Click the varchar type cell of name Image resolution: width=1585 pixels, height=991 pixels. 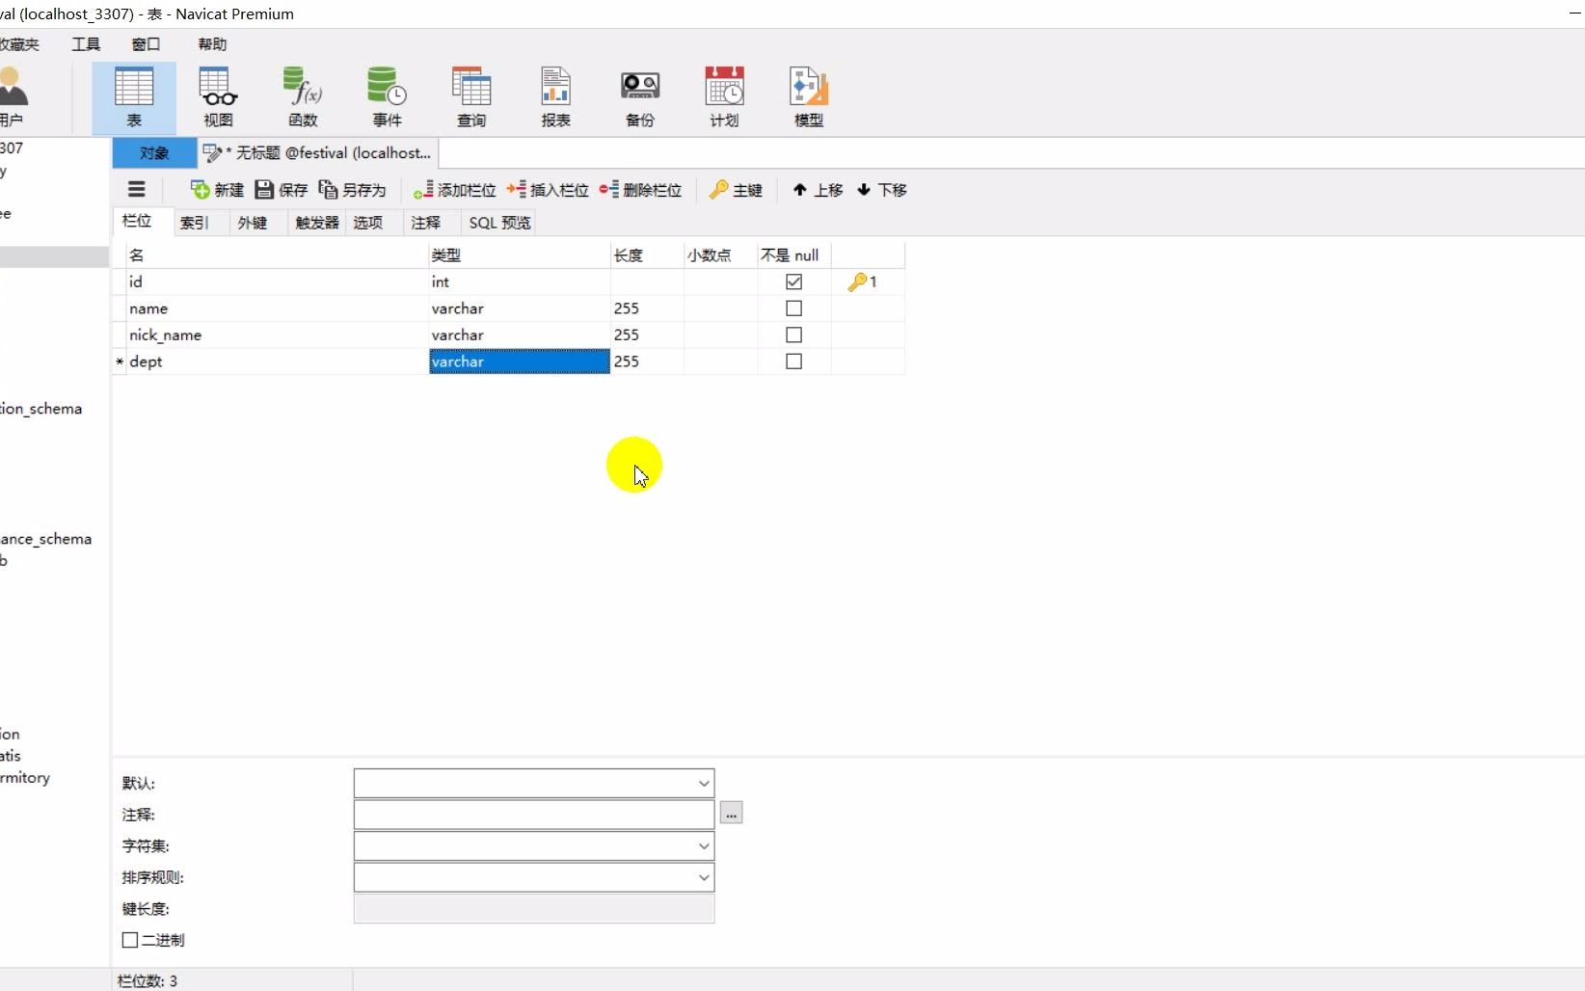(520, 308)
